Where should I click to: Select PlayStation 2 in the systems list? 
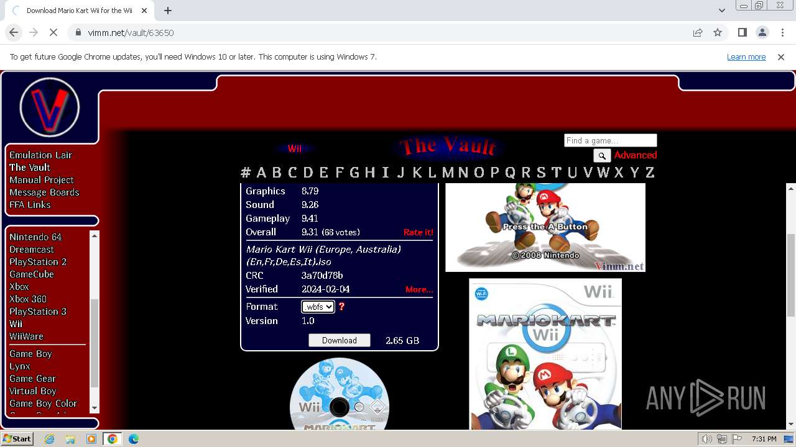click(x=38, y=262)
